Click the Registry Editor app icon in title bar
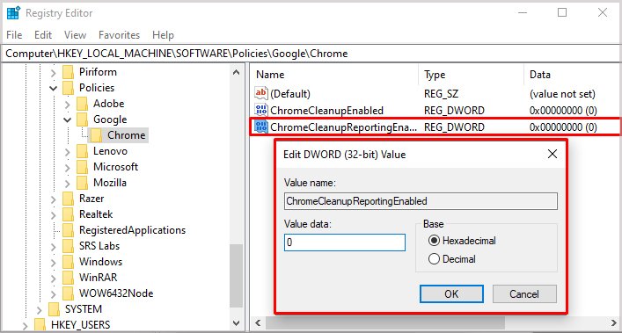622x333 pixels. coord(13,12)
